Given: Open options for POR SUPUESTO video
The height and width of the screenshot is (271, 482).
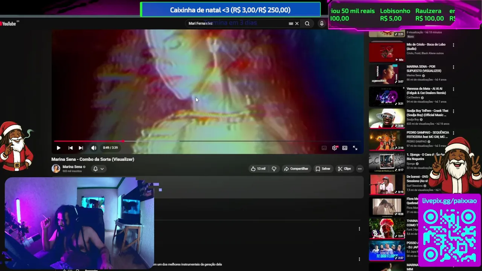Looking at the screenshot, I should (453, 67).
